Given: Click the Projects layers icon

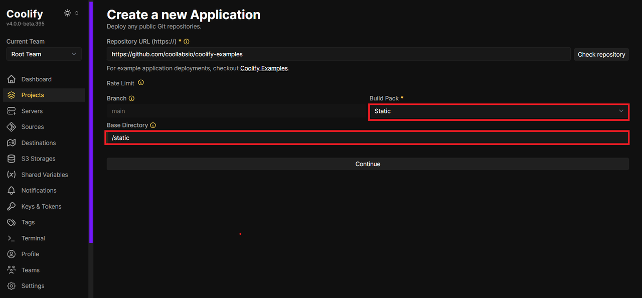Looking at the screenshot, I should click(12, 95).
